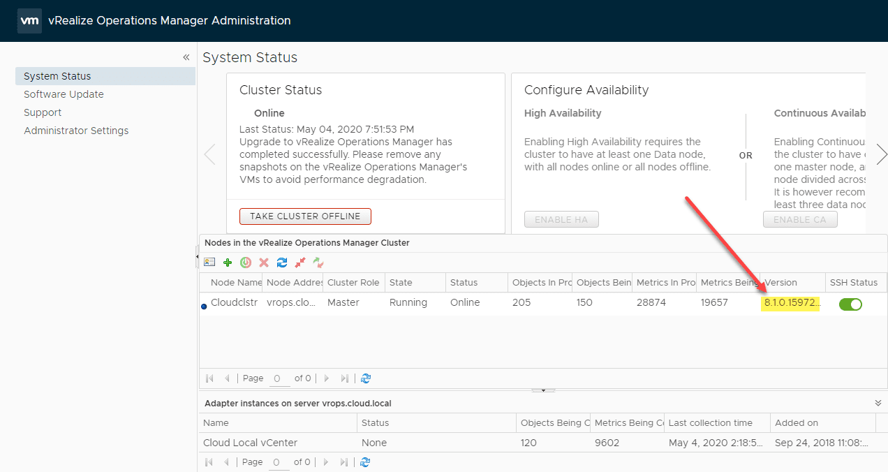888x472 pixels.
Task: Click the TAKE CLUSTER OFFLINE button
Action: (305, 216)
